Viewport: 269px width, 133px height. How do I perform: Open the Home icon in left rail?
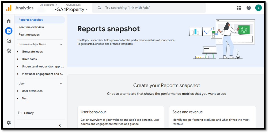click(9, 21)
